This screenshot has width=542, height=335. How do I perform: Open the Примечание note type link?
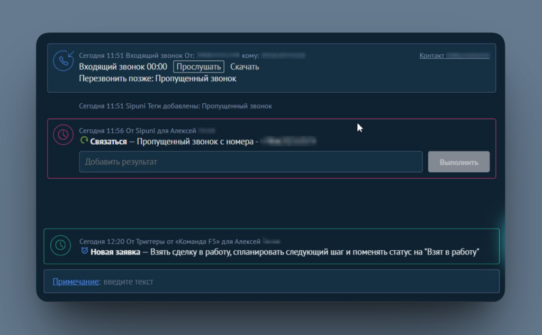(76, 281)
